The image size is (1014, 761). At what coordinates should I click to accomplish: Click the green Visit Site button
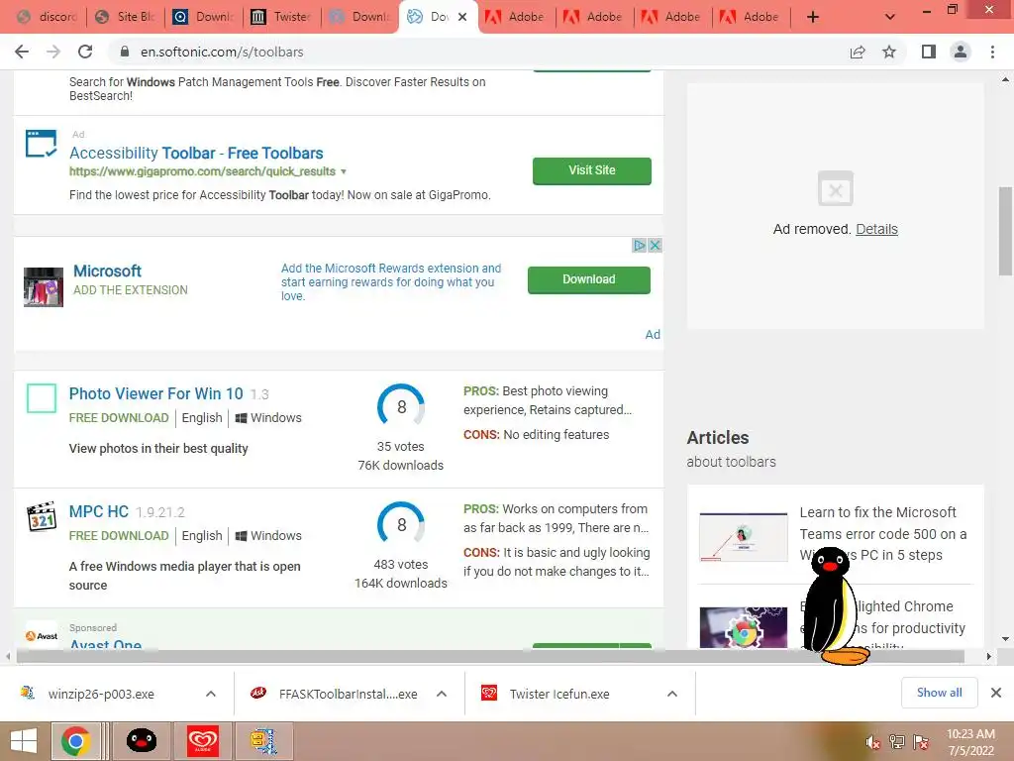[x=592, y=170]
